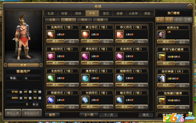196x123 pixels.
Task: Switch to the 宝石 category tab
Action: click(106, 13)
